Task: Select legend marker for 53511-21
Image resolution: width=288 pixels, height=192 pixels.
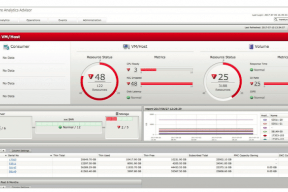Action: pos(265,124)
